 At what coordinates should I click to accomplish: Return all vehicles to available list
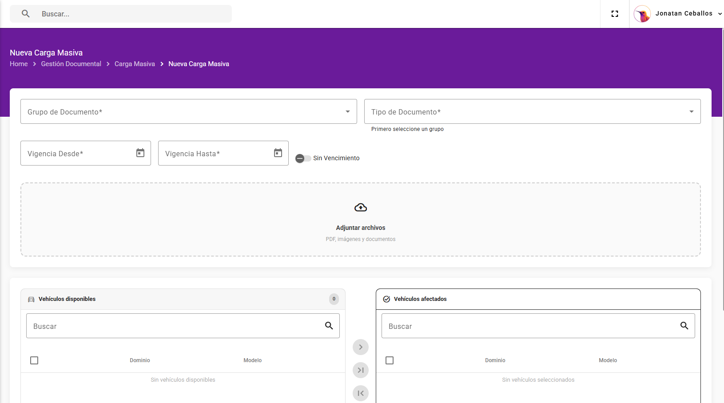(360, 393)
